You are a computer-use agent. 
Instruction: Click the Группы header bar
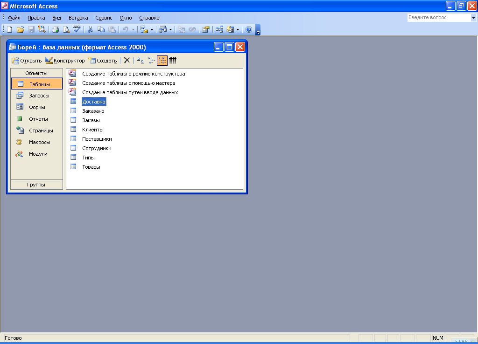pyautogui.click(x=36, y=185)
